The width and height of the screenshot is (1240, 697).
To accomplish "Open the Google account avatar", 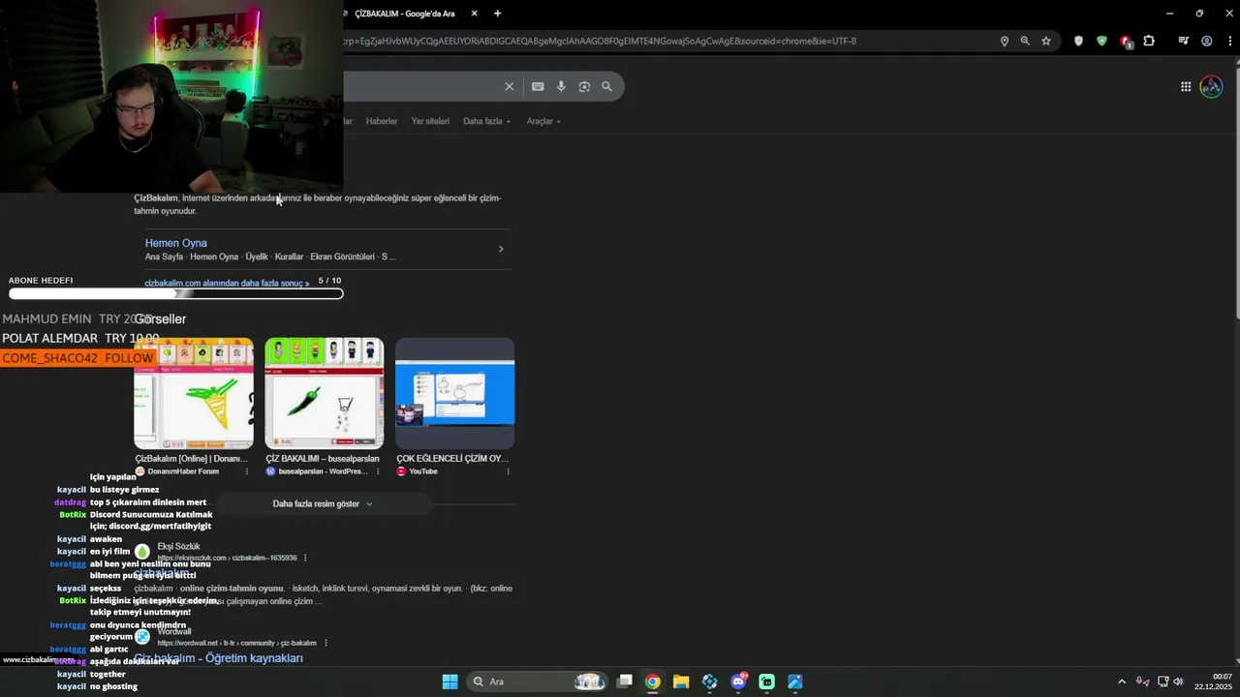I will pos(1212,86).
